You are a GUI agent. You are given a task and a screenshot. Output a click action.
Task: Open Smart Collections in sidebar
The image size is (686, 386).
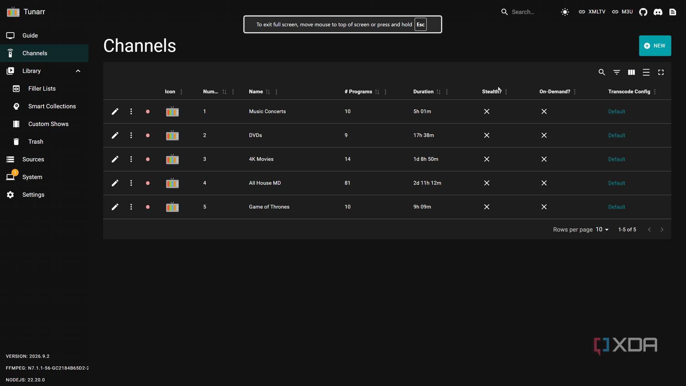click(44, 106)
